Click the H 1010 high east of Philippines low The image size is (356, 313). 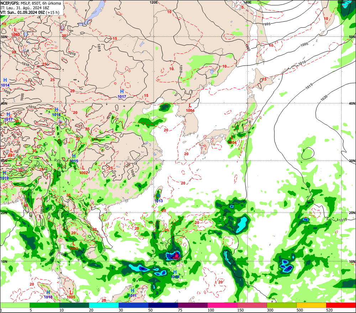coord(175,274)
